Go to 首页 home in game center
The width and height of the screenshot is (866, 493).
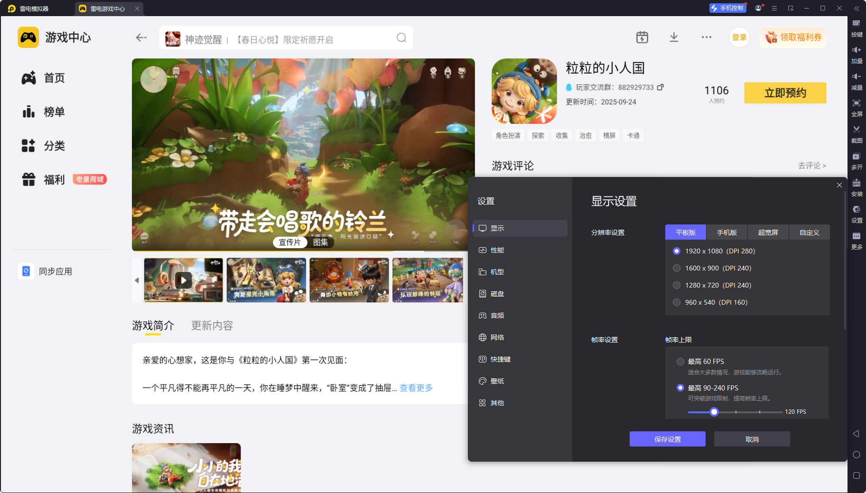tap(43, 78)
